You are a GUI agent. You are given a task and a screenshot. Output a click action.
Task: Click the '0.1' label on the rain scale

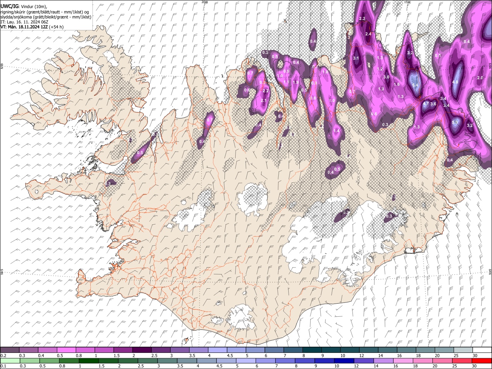(3, 366)
